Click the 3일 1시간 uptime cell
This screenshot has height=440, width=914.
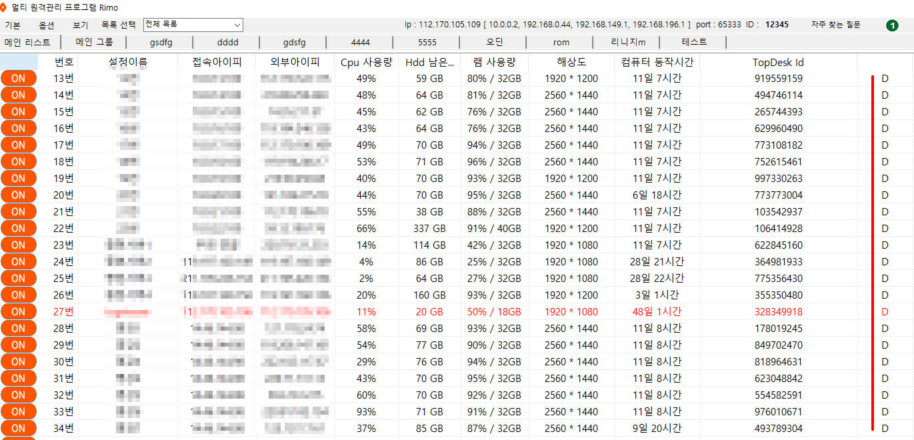pyautogui.click(x=657, y=295)
